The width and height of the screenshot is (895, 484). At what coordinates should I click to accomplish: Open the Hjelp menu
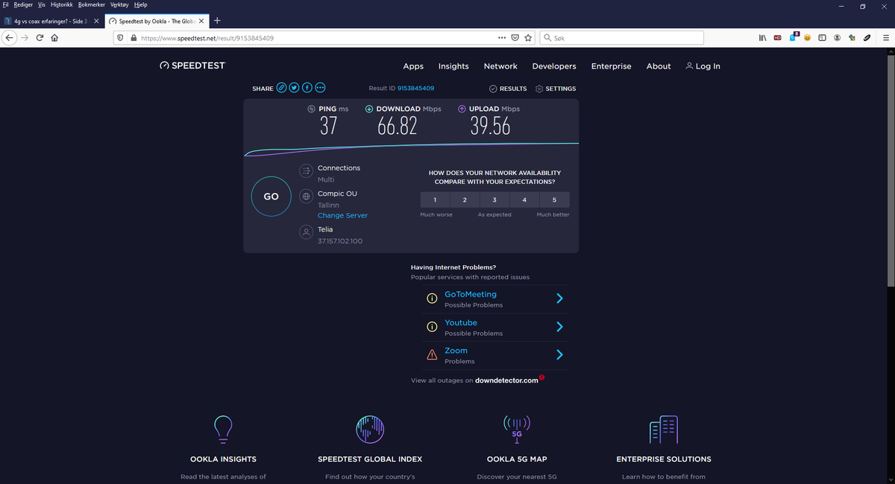click(x=140, y=4)
